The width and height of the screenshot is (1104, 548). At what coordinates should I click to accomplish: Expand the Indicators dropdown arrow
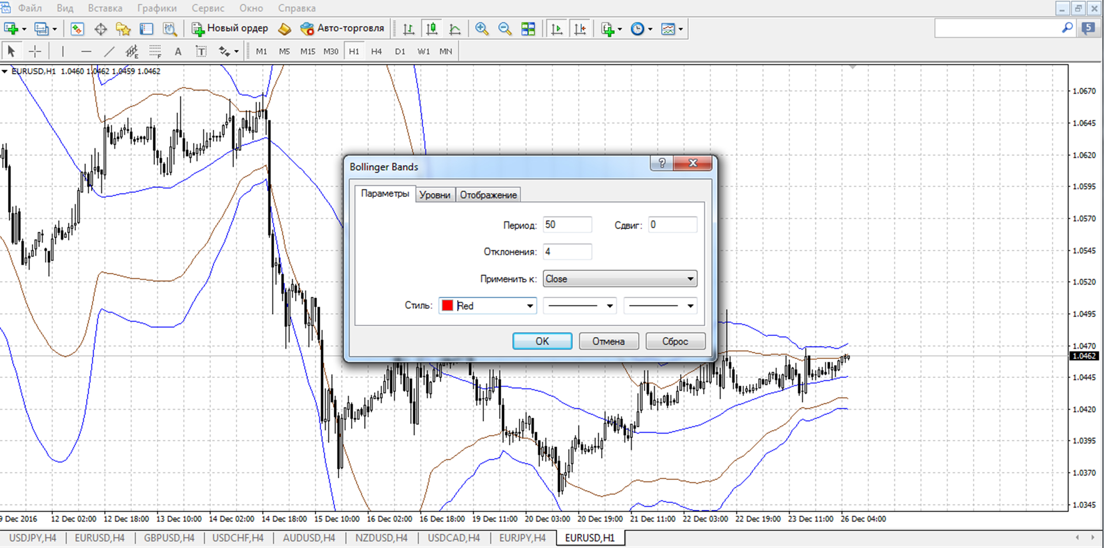(x=620, y=30)
